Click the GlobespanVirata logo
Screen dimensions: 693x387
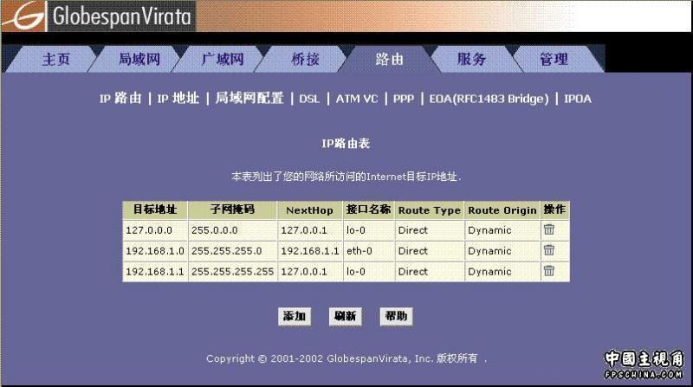pos(98,16)
